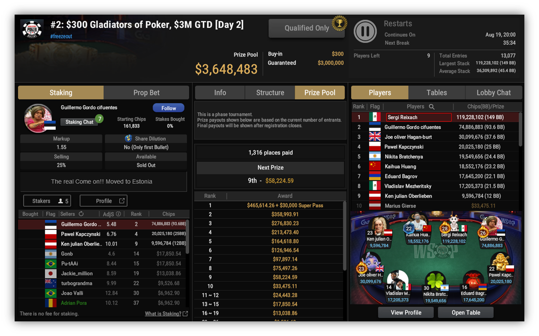Click the pause circle icon beside Restarts

point(365,31)
